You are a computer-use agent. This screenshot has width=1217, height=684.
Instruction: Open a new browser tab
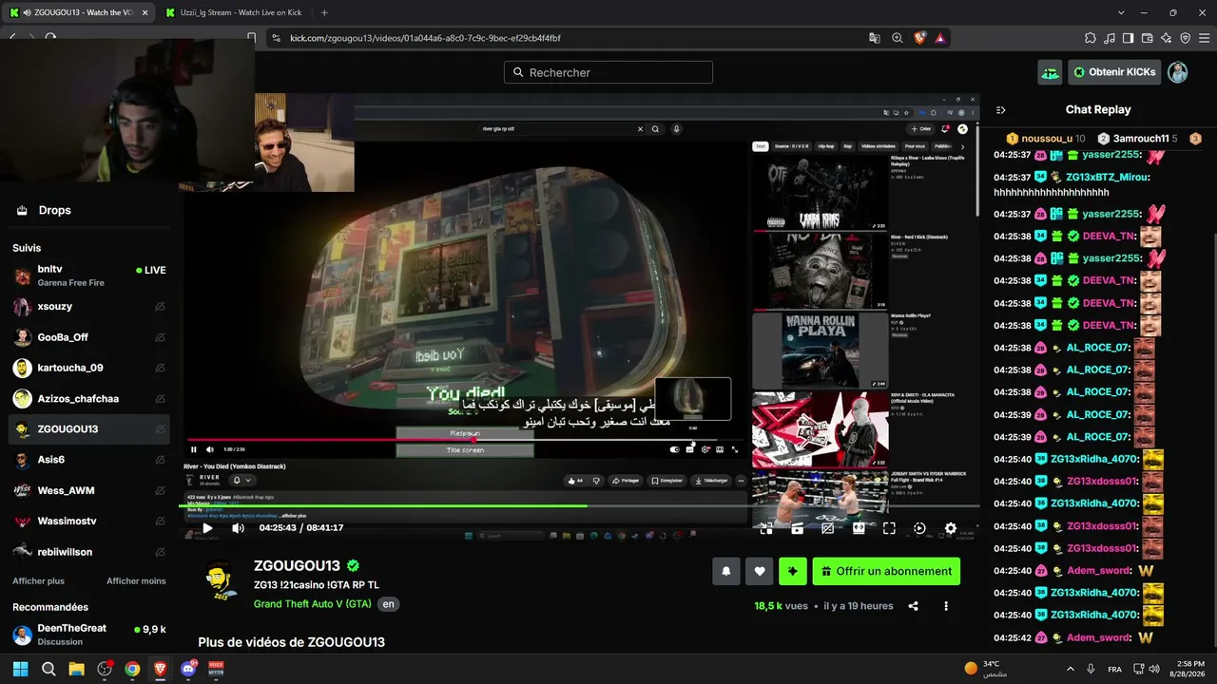coord(324,13)
